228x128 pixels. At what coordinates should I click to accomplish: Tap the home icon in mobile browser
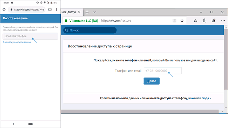[4, 9]
